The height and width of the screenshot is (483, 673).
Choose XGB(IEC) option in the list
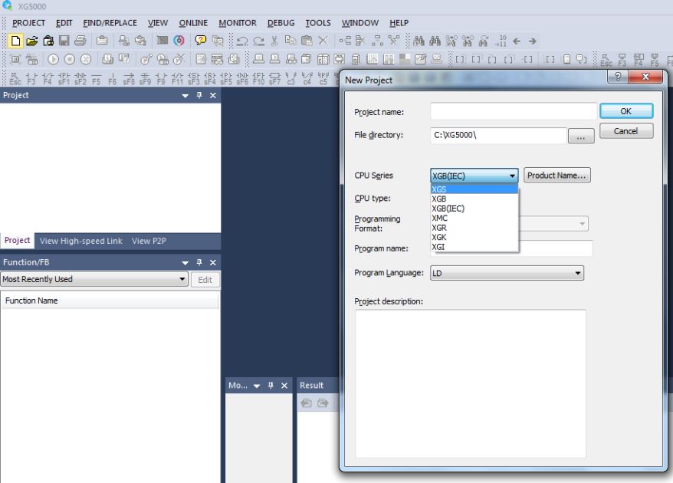tap(474, 209)
